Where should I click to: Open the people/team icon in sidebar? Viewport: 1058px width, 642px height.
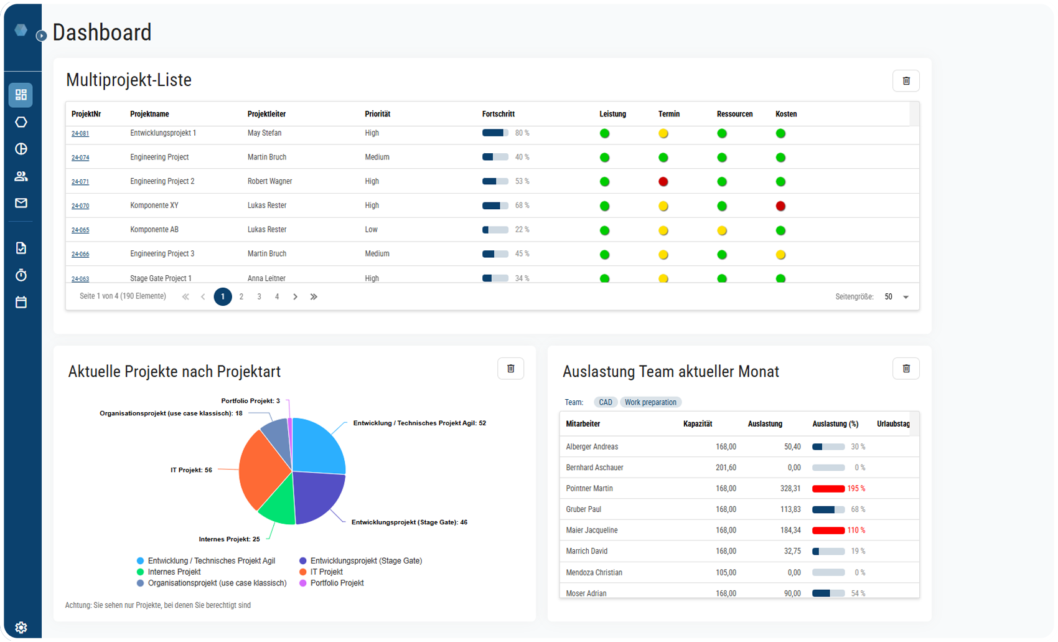(21, 176)
